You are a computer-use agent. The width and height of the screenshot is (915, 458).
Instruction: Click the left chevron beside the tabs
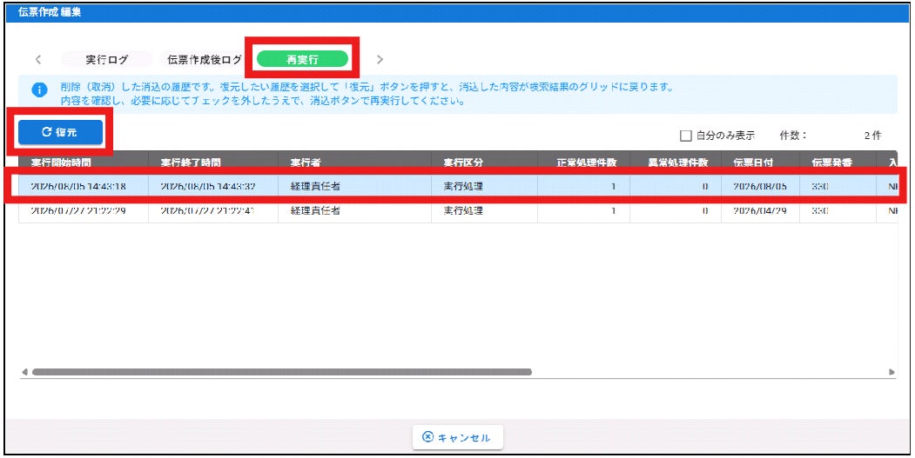[x=38, y=59]
